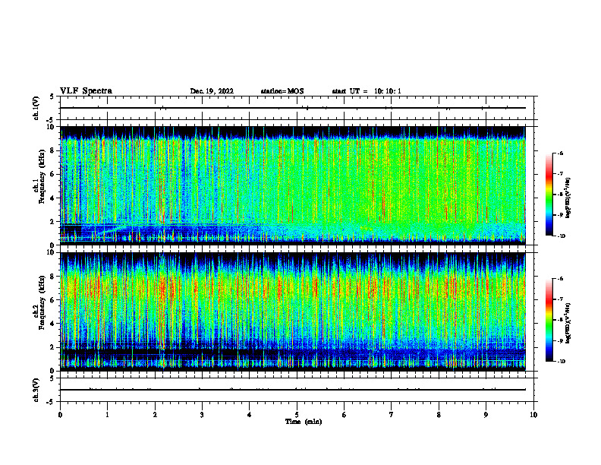Click the "10" time axis tick label
Image resolution: width=601 pixels, height=465 pixels.
(533, 415)
